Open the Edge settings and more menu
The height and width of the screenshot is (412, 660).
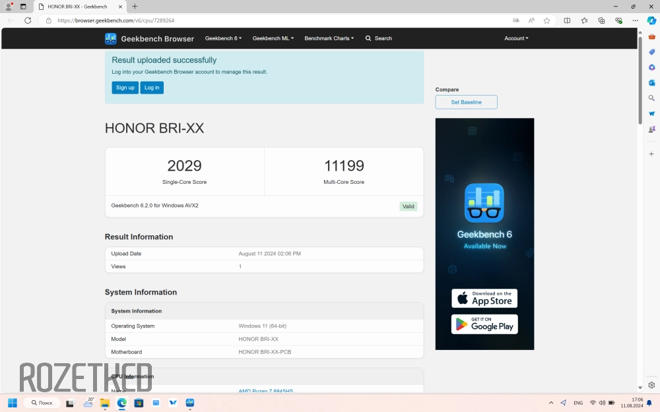point(635,20)
